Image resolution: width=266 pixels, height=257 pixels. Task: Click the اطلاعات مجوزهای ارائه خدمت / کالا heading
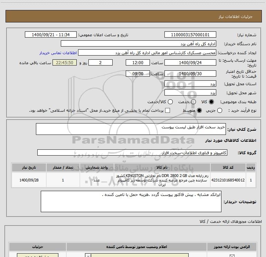pos(230,221)
